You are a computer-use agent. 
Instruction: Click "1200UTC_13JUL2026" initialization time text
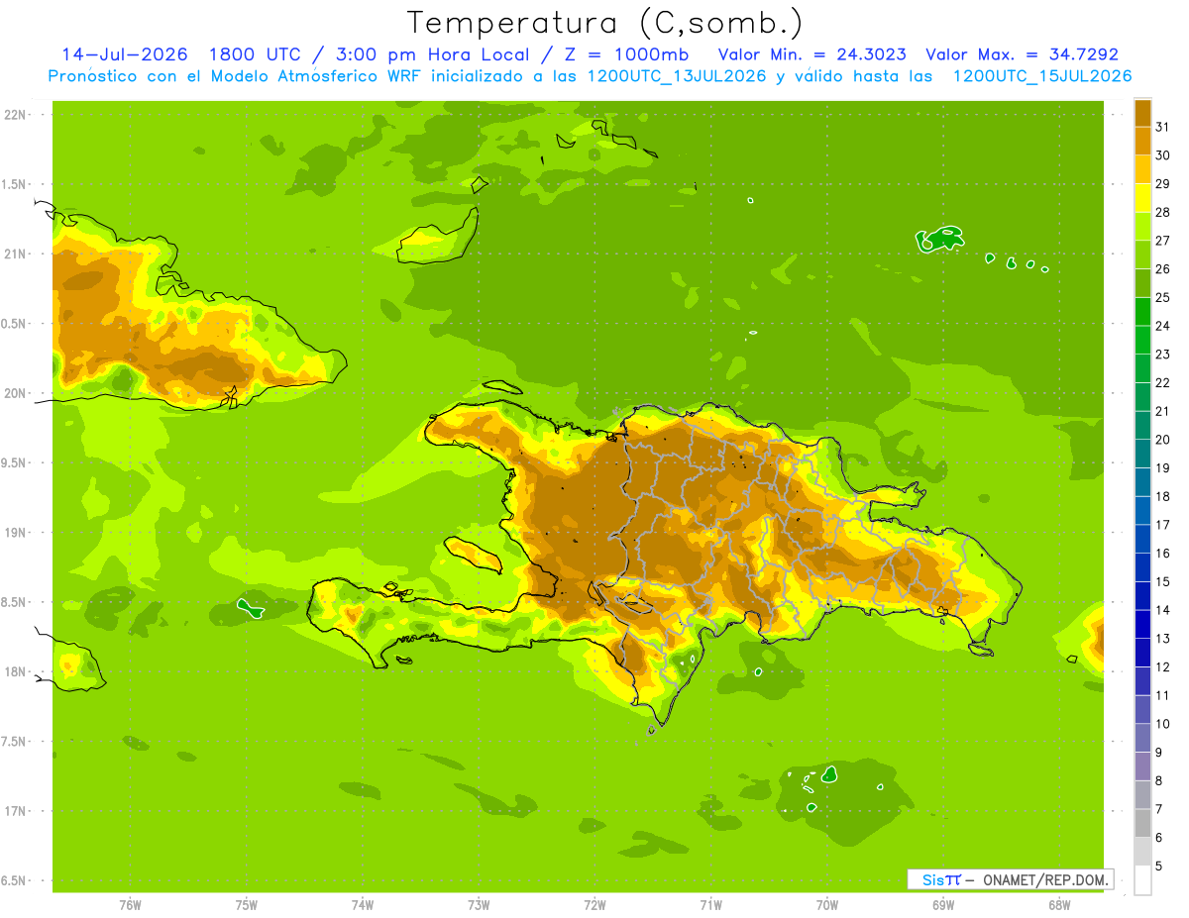point(677,76)
